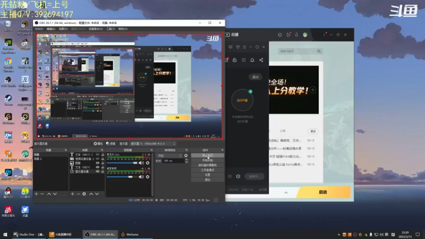Select the 显示器采集 source row
This screenshot has width=425, height=239.
[87, 171]
